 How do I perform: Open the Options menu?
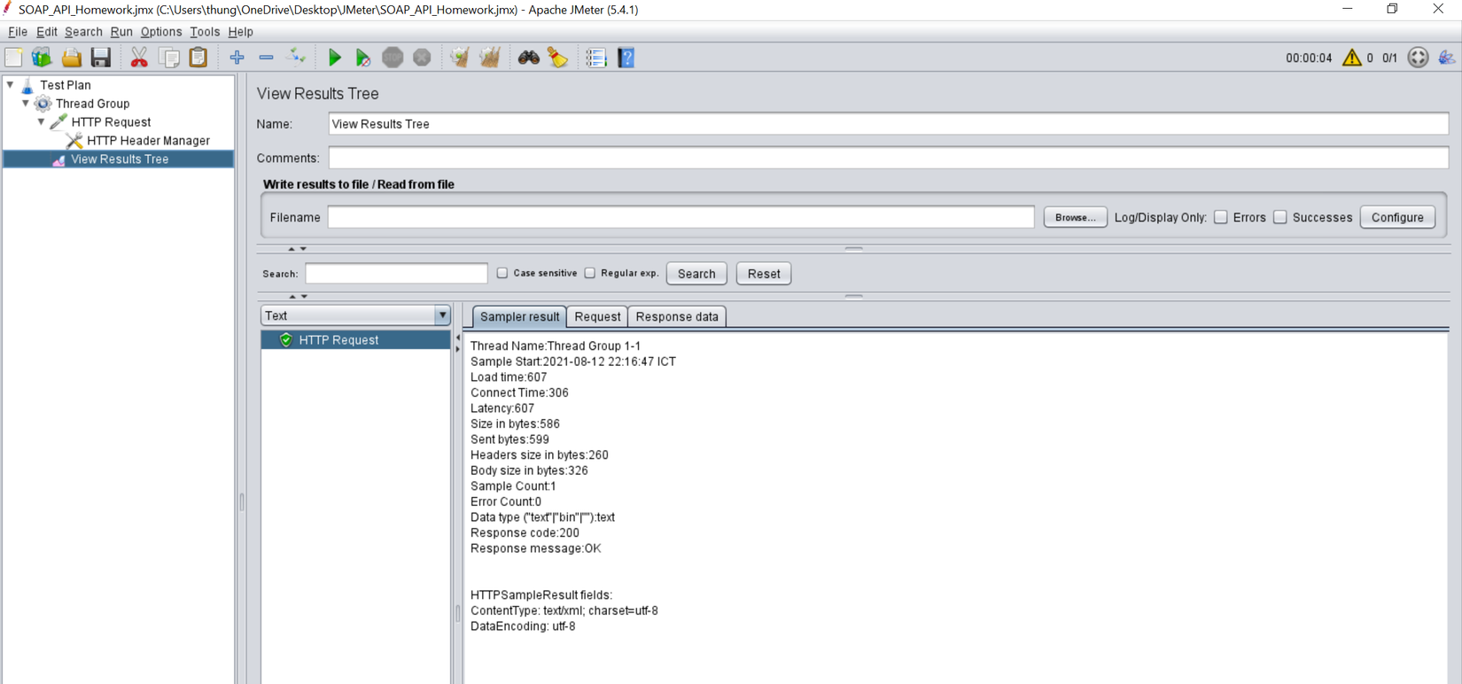pyautogui.click(x=161, y=32)
